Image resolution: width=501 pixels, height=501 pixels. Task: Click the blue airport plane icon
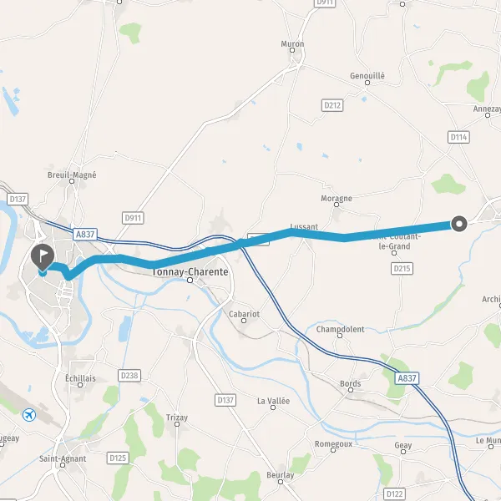[x=29, y=415]
